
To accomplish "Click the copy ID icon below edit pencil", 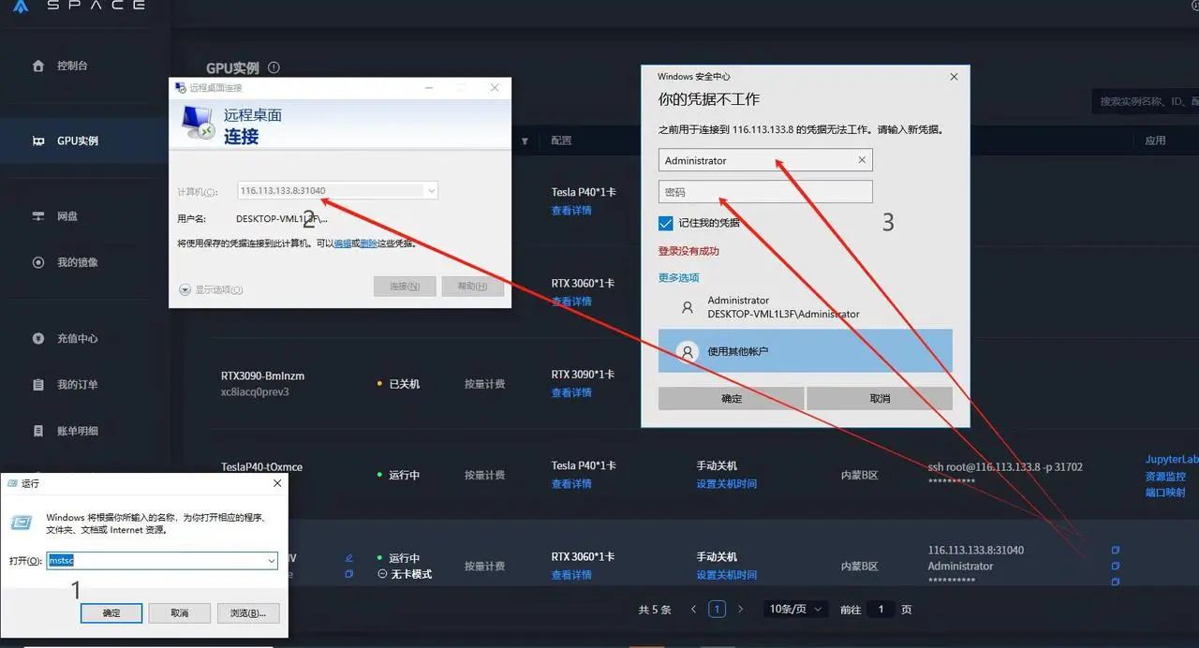I will [349, 573].
